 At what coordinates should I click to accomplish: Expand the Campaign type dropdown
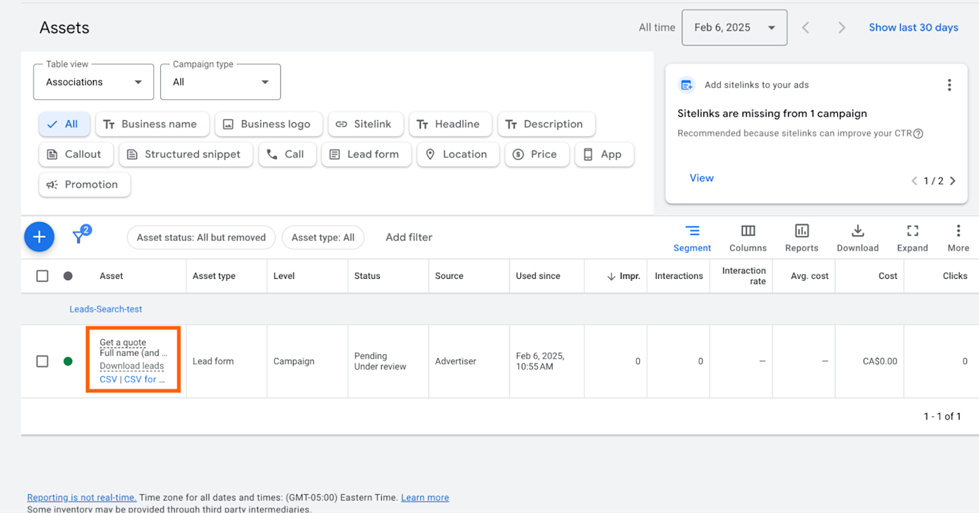[x=220, y=82]
